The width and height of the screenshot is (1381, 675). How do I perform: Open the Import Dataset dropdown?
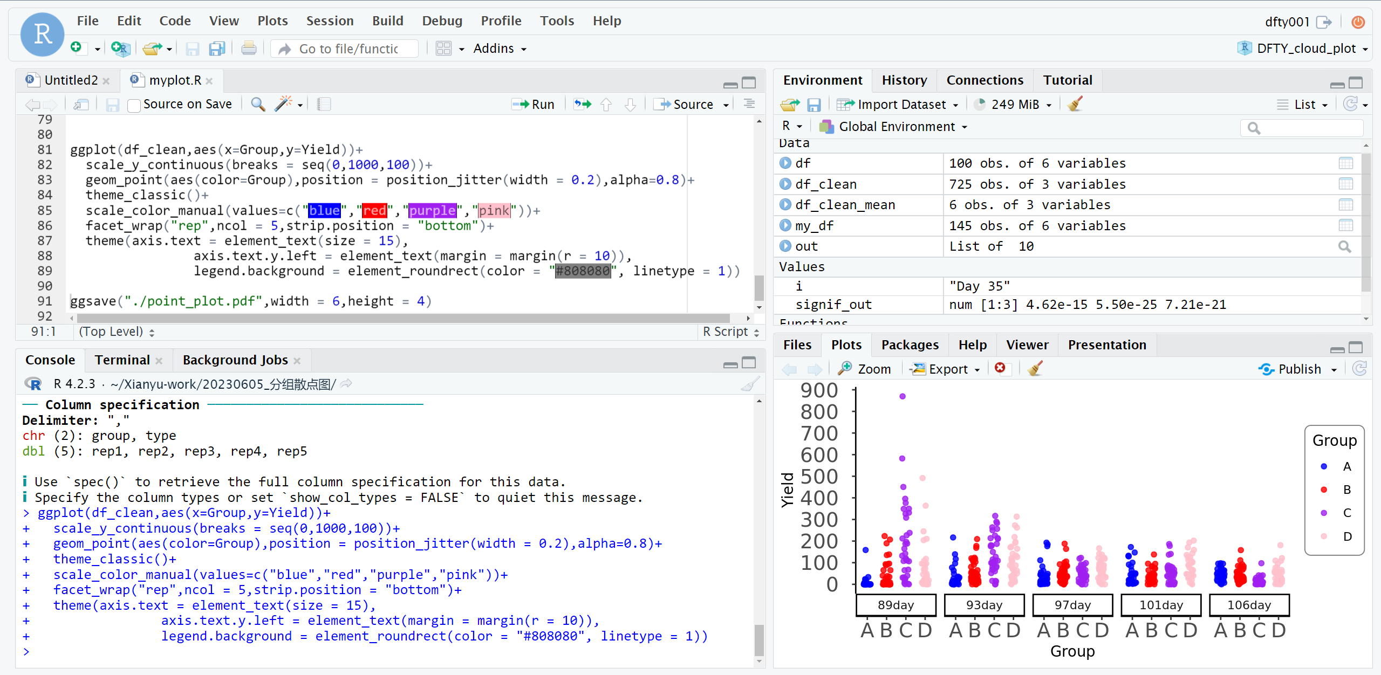click(x=897, y=104)
